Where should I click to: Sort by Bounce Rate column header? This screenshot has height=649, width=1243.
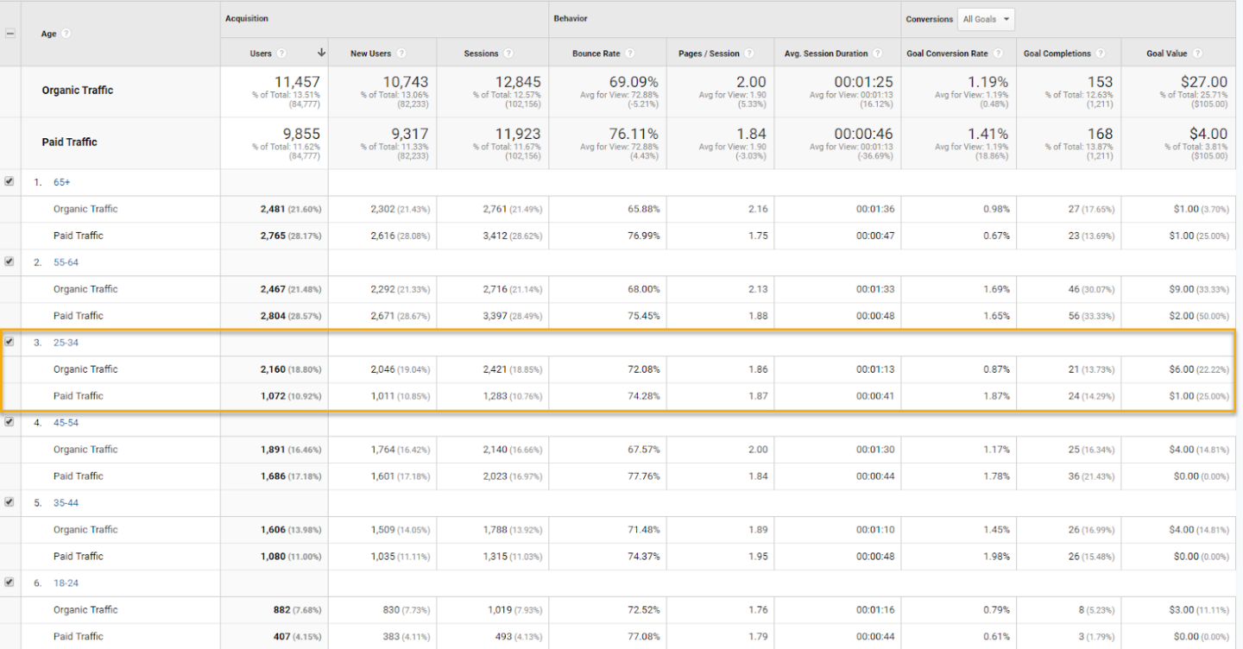click(x=596, y=54)
